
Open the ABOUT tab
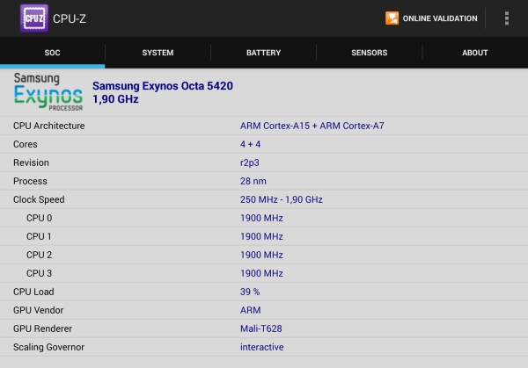point(475,53)
